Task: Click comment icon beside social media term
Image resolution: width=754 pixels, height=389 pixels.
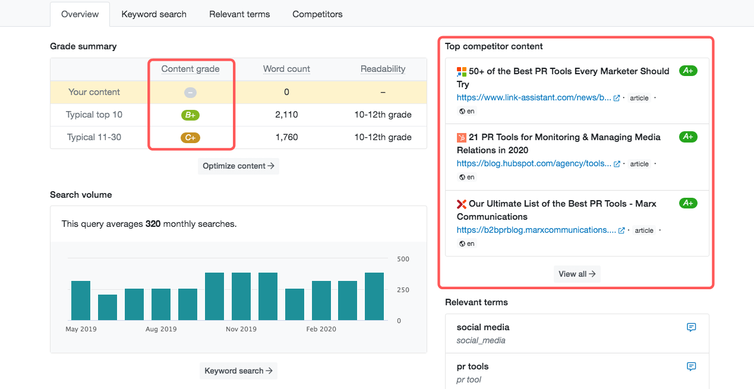Action: point(691,327)
